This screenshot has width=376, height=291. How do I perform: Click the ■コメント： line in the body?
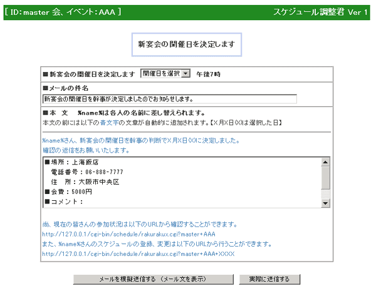point(65,202)
